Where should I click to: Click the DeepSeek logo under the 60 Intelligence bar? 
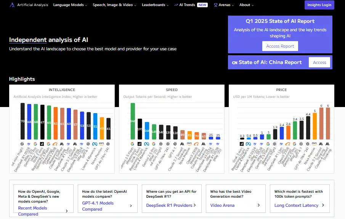(68, 144)
